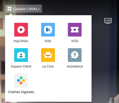Go to the Assistance text link
Screen dimensions: 119x103
point(75,66)
